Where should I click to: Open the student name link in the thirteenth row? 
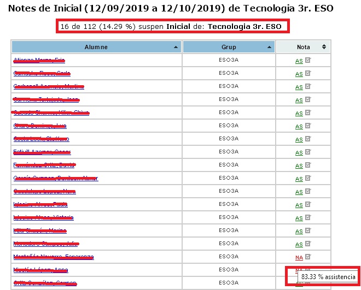(44, 217)
